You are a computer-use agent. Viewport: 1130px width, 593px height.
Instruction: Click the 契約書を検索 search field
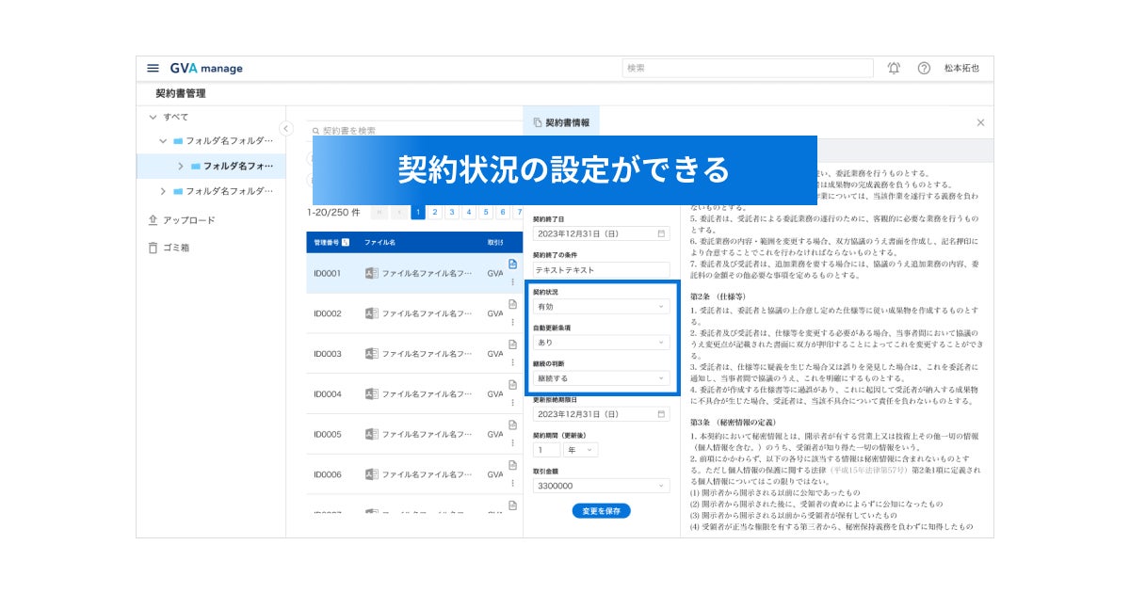click(414, 131)
